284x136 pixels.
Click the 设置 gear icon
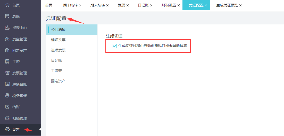tap(7, 130)
